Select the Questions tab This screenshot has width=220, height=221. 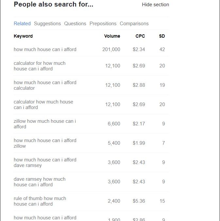pyautogui.click(x=75, y=24)
